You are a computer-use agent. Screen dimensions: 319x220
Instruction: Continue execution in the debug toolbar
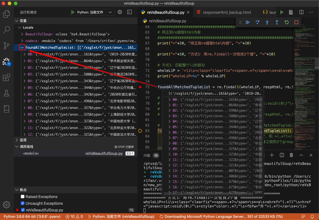click(248, 22)
